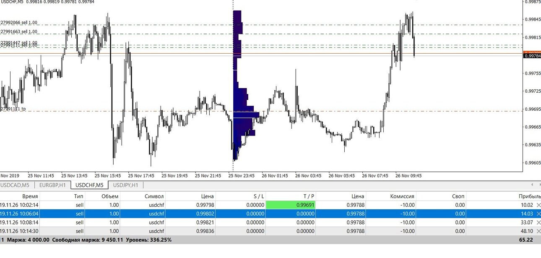Sort orders by the Объем column
Viewport: 541px width, 258px height.
(x=110, y=196)
